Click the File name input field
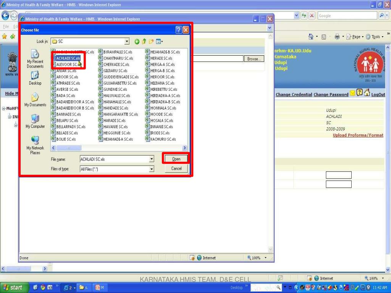 point(115,159)
